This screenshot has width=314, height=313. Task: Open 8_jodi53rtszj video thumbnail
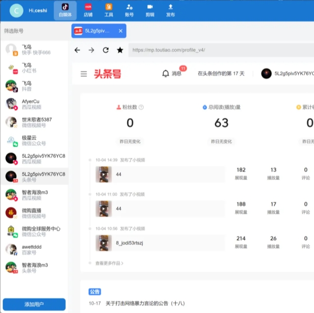(x=104, y=243)
